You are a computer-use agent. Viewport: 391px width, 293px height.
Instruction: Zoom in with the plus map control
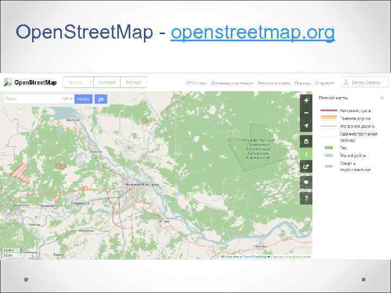(306, 100)
